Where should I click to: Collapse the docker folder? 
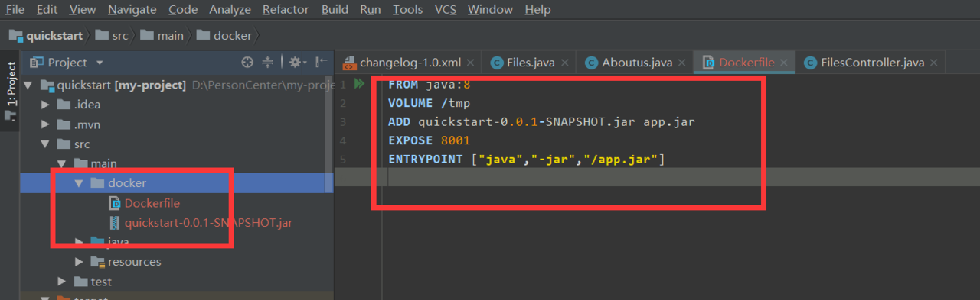(78, 183)
